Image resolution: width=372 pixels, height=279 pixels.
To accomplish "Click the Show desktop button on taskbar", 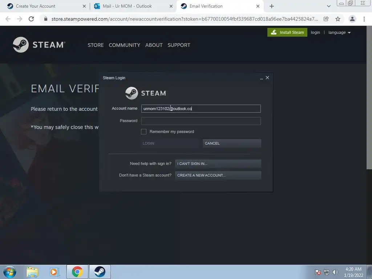I will (369, 272).
